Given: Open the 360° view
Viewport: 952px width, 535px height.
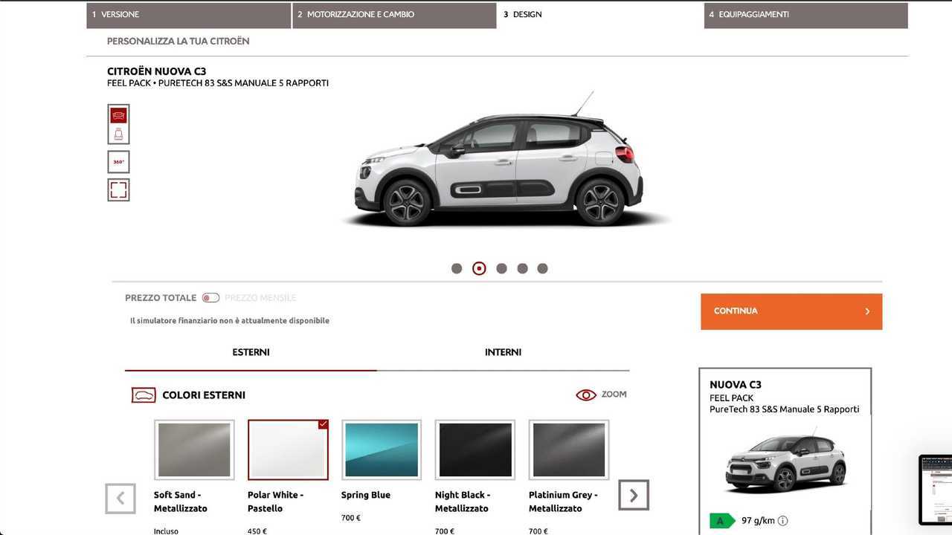Looking at the screenshot, I should tap(118, 162).
